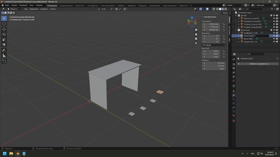The height and width of the screenshot is (157, 280).
Task: Click the pan view hand icon
Action: tap(196, 34)
